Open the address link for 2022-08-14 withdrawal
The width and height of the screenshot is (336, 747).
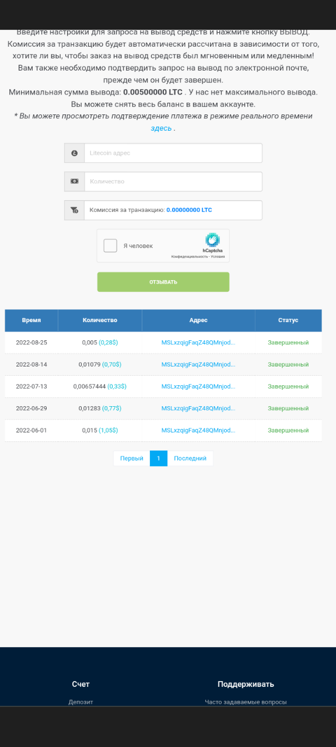click(x=198, y=364)
